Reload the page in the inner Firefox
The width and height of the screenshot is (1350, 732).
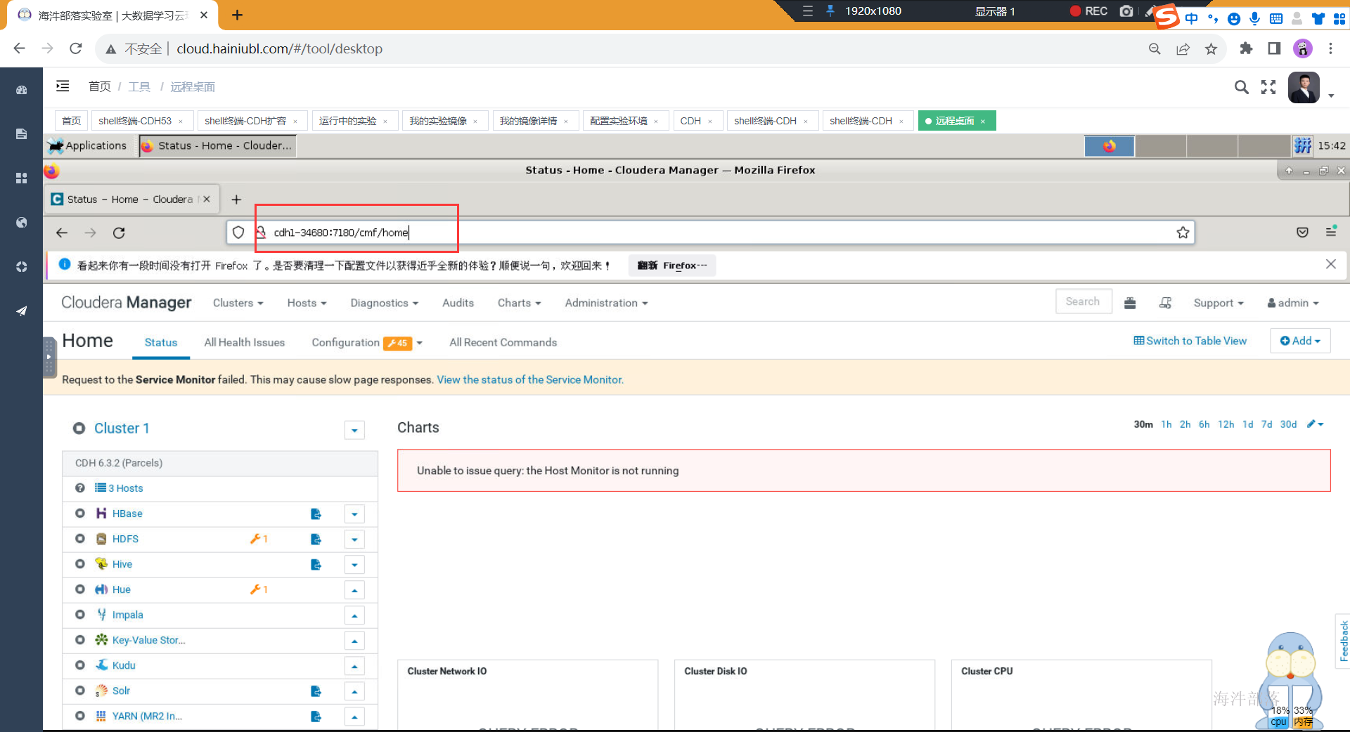pyautogui.click(x=119, y=233)
